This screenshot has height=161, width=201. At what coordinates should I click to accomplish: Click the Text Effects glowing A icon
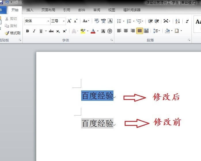[74, 31]
